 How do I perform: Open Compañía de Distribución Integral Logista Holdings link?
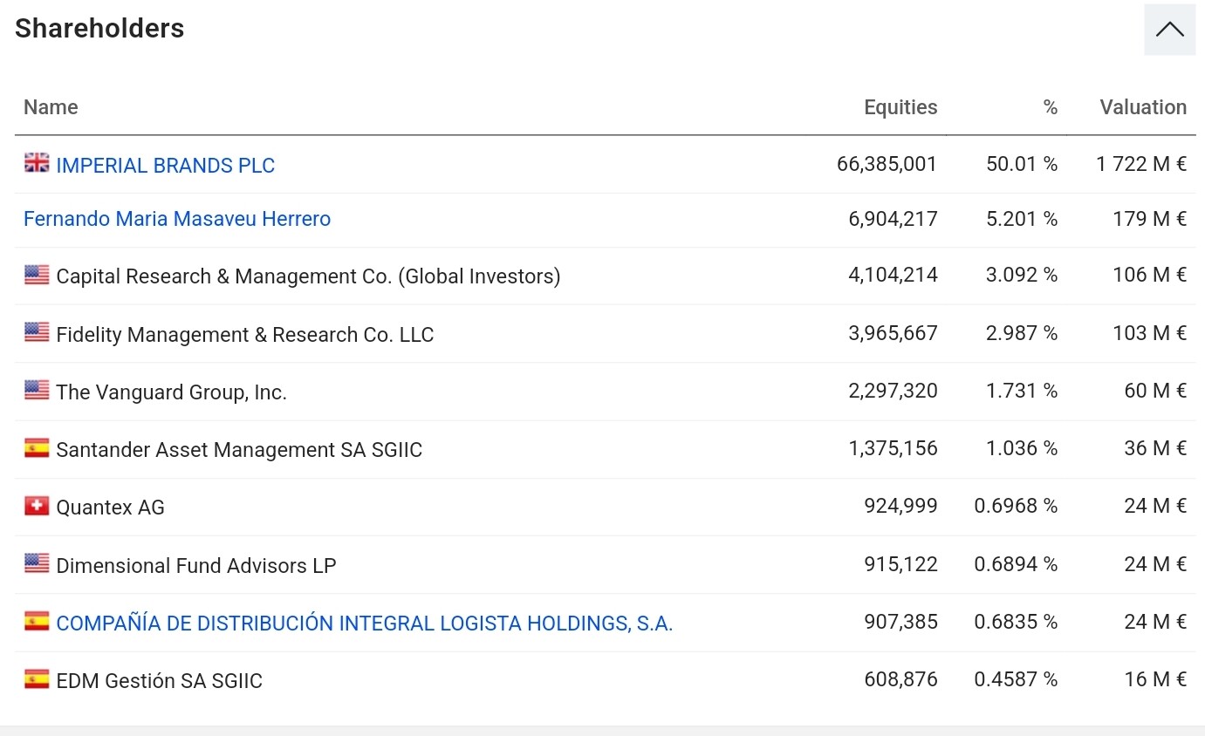click(x=365, y=624)
